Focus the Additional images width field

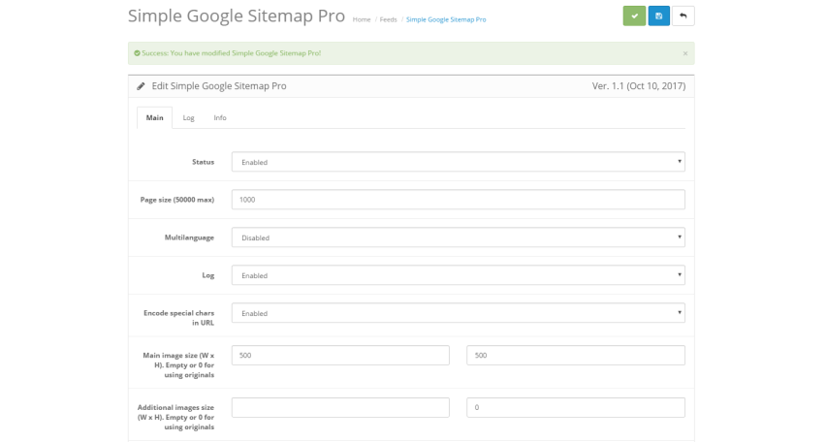click(340, 407)
